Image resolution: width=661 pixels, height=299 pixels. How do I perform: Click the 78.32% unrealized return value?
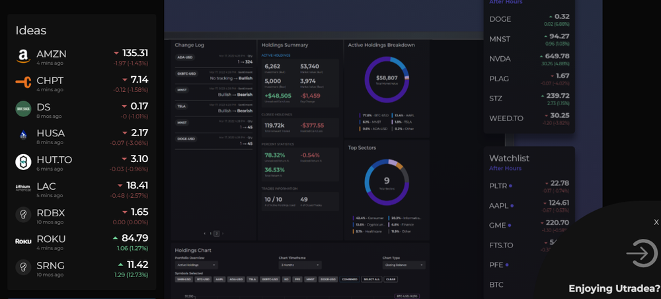coord(274,155)
